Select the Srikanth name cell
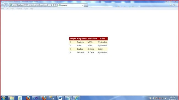This screenshot has width=179, height=100. pos(81,53)
